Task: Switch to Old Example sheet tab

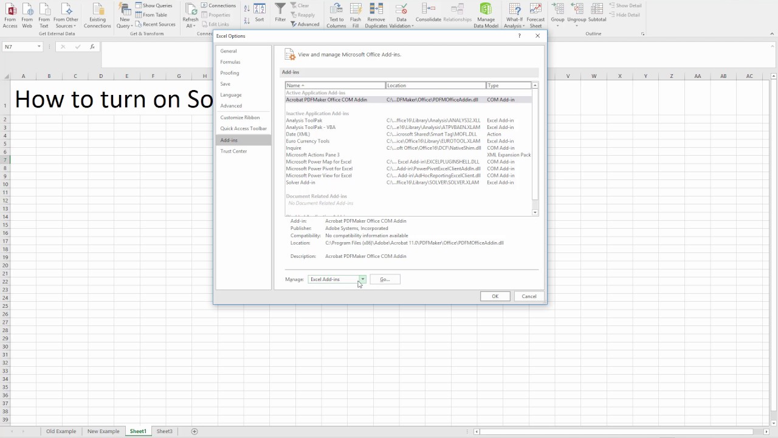Action: pyautogui.click(x=61, y=431)
